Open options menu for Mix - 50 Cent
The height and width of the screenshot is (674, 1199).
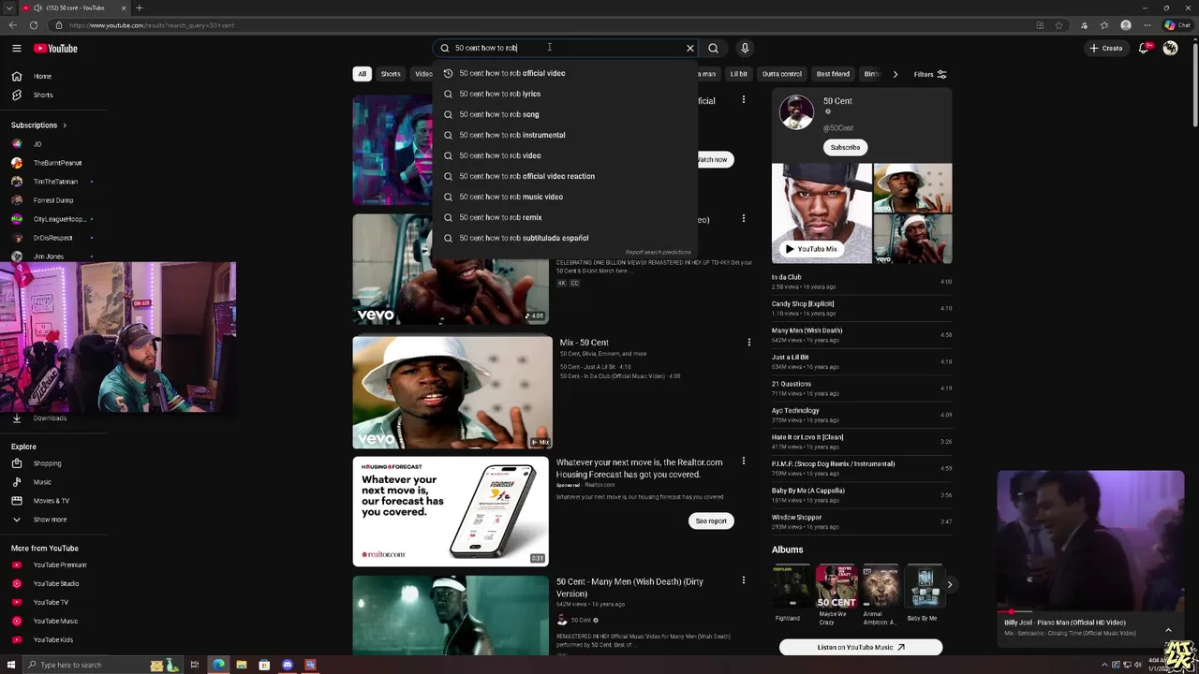click(x=748, y=343)
